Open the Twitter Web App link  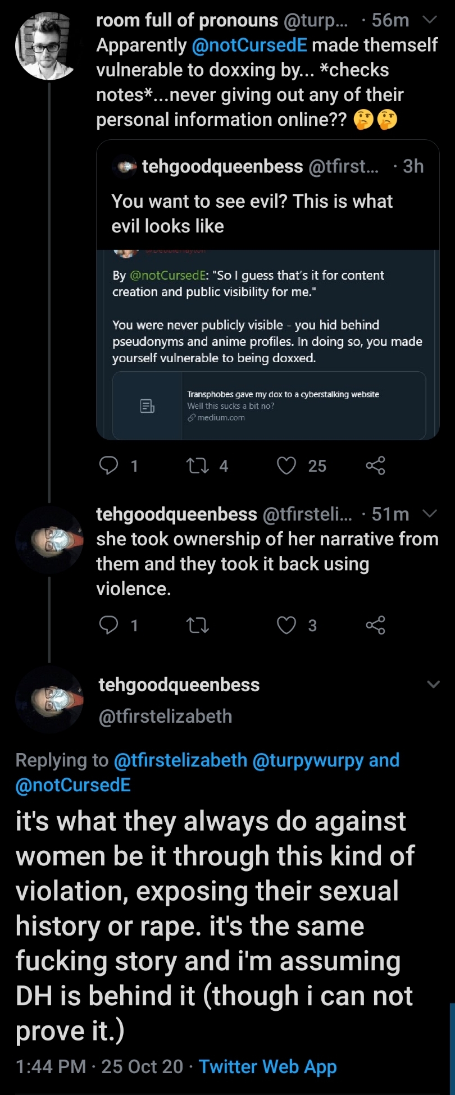[x=268, y=1066]
